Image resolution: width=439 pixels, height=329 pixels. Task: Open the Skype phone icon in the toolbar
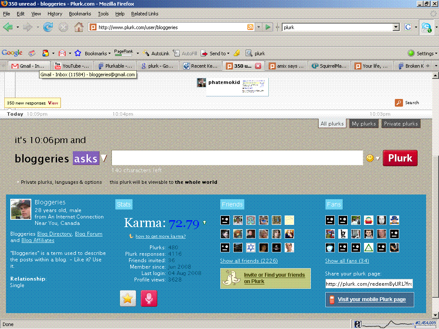[x=427, y=27]
